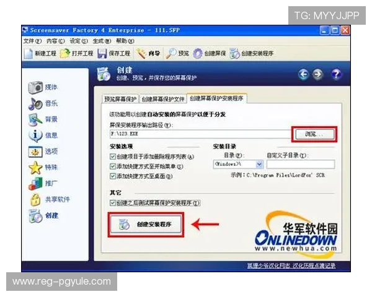Switch to 创建屏幕保护文件 tab
Viewport: 372px width, 297px height.
[162, 99]
